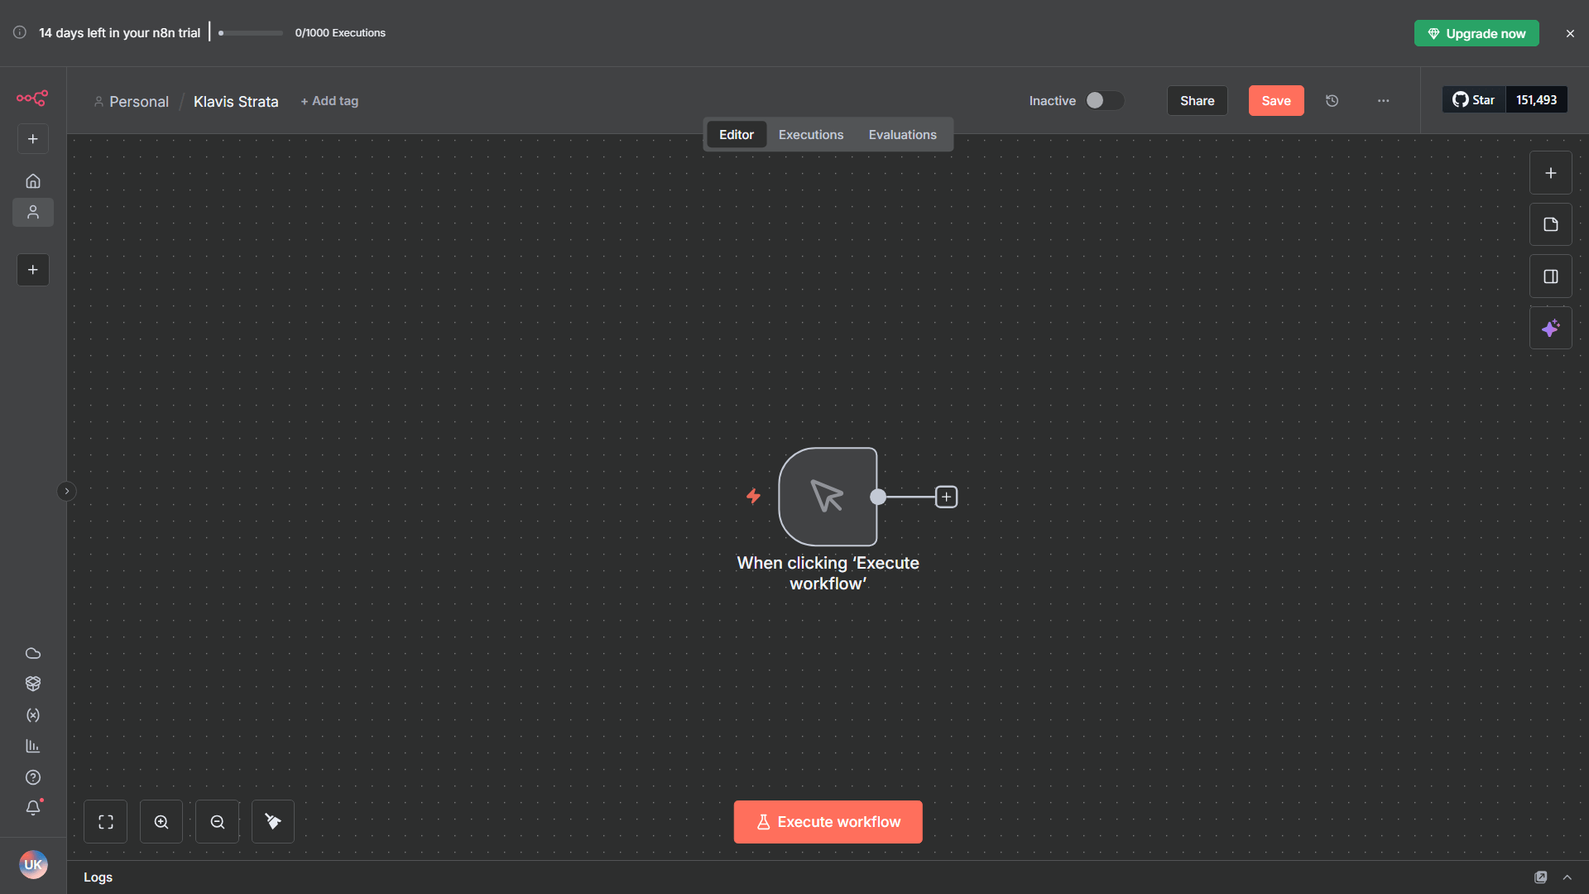Add a sticky note from the right toolbar
The image size is (1589, 894).
[1551, 223]
